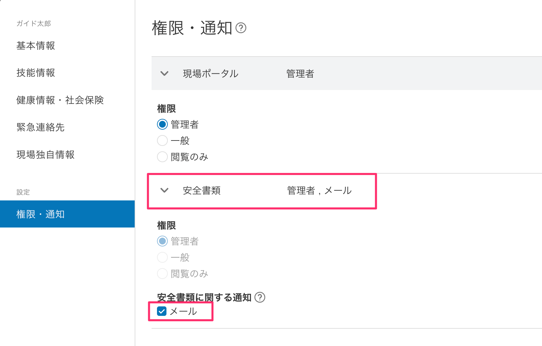Image resolution: width=542 pixels, height=346 pixels.
Task: Click 管理者 , メール summary in 安全書類 header
Action: click(319, 191)
